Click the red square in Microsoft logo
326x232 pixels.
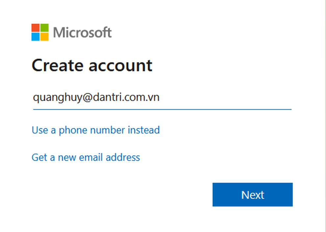(36, 28)
